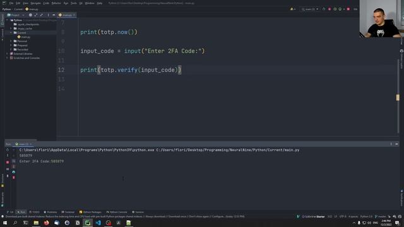Open the Terminal tool window tab
This screenshot has height=227, width=404.
click(68, 212)
